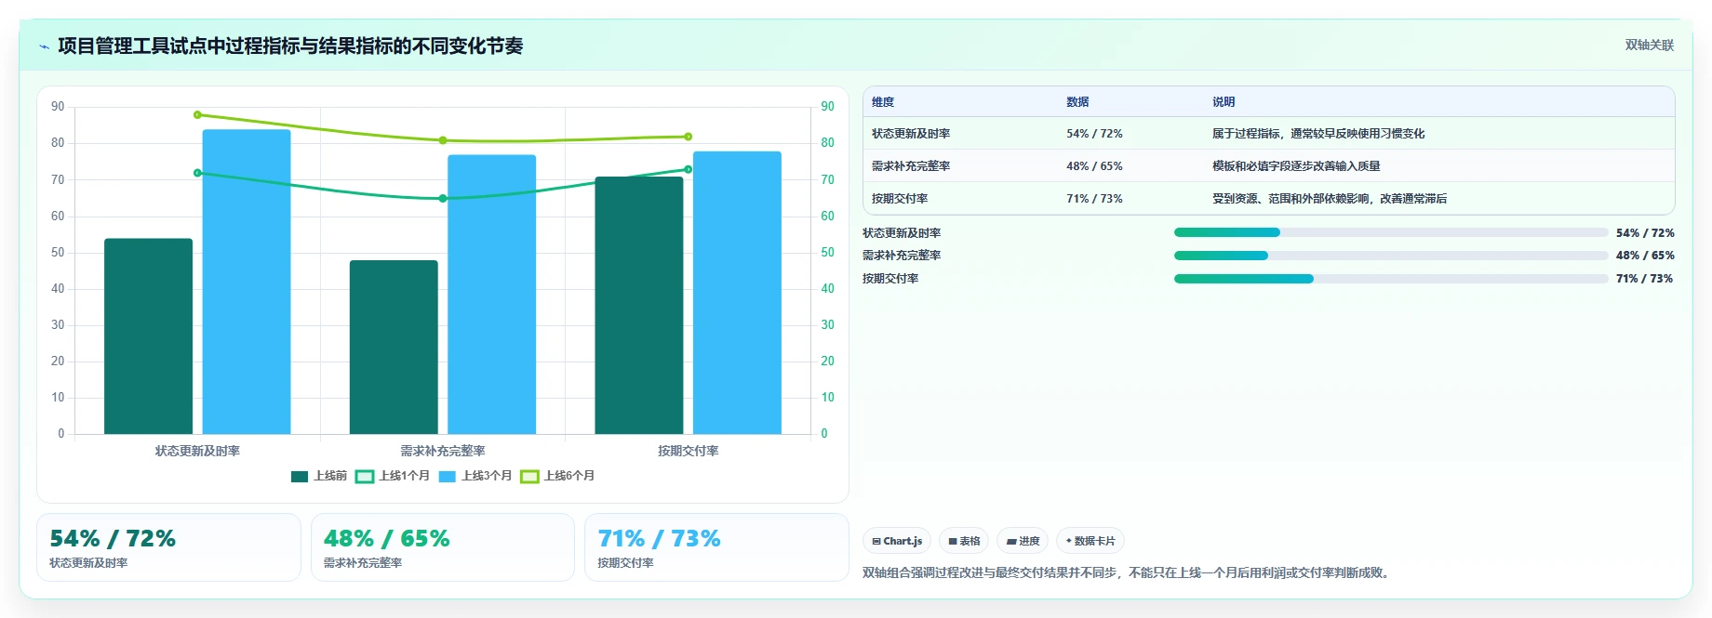Toggle the 上线3个月 legend swatch
Image resolution: width=1712 pixels, height=618 pixels.
tap(448, 477)
